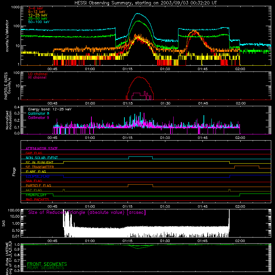Click the Normalized modulation axis label
The width and height of the screenshot is (275, 275).
[9, 120]
